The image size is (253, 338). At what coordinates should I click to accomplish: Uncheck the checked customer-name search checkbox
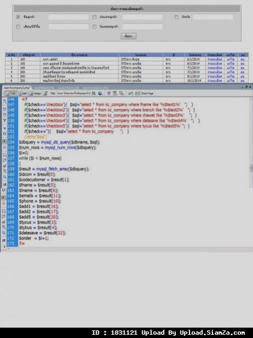(x=18, y=17)
